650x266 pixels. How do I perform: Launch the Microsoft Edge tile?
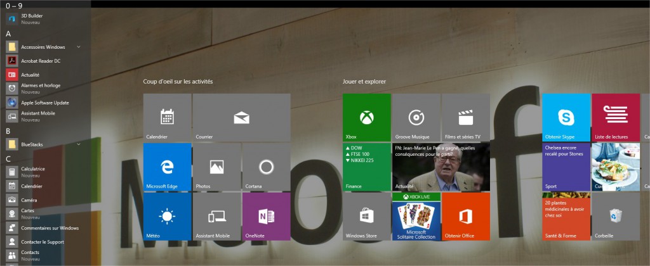point(167,167)
